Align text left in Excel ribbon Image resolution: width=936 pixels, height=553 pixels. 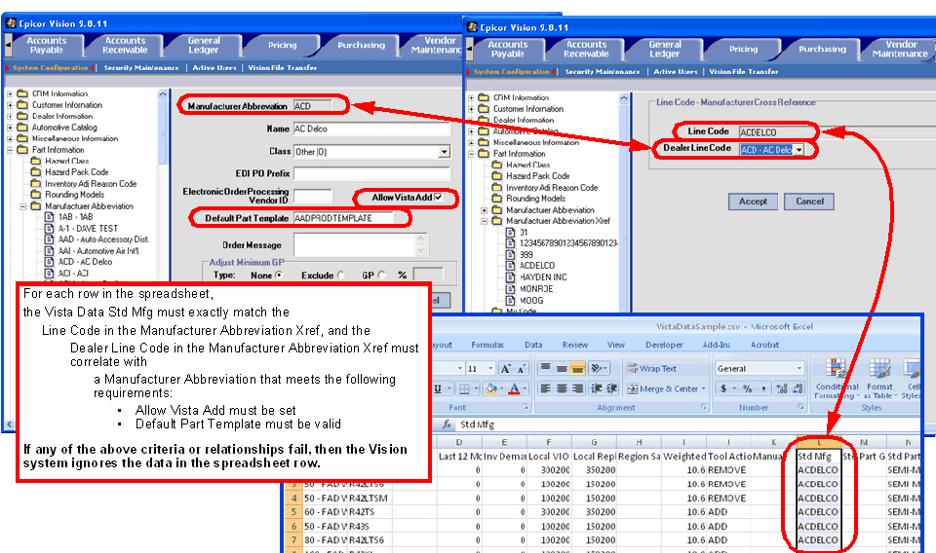click(x=546, y=388)
